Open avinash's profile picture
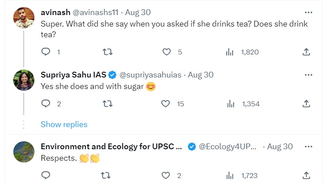Viewport: 332px width, 182px height. tap(24, 18)
